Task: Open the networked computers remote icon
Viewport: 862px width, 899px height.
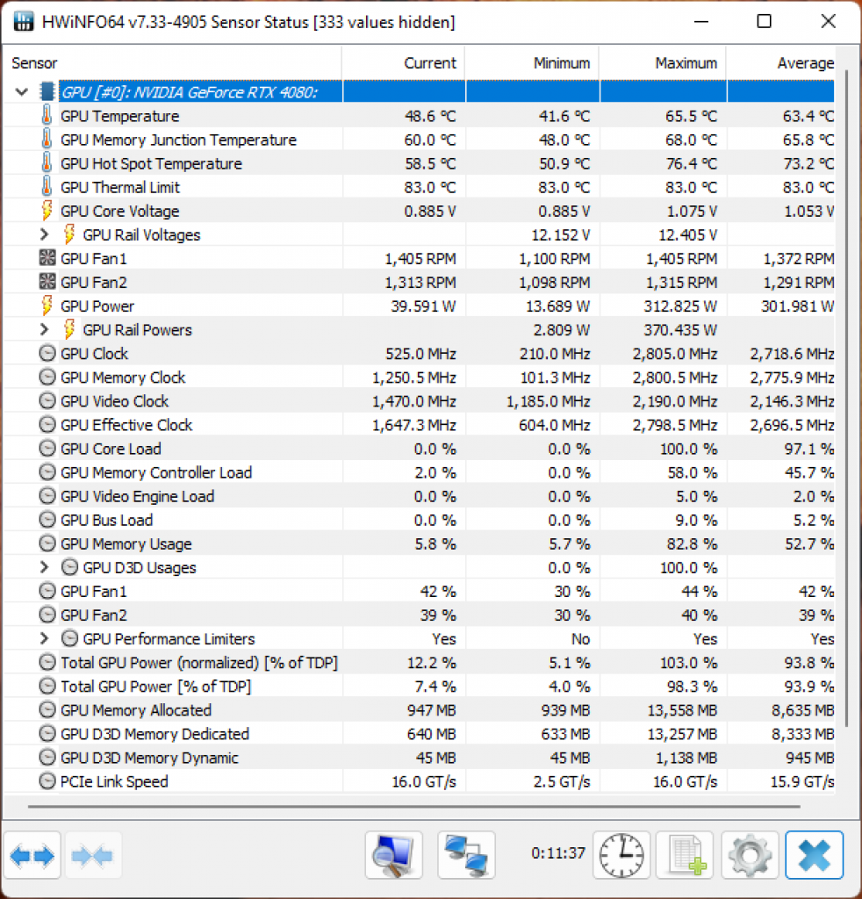Action: [466, 855]
